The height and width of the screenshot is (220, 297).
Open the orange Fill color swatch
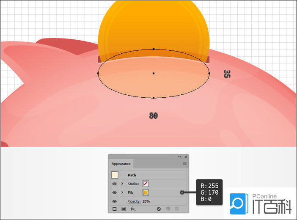146,192
